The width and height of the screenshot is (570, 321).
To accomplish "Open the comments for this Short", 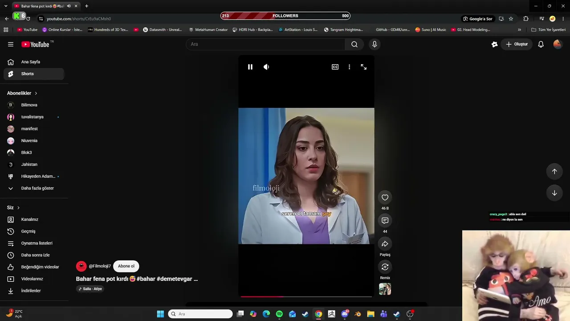I will tap(385, 221).
